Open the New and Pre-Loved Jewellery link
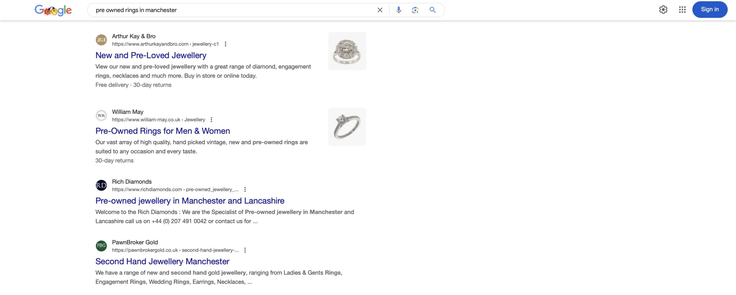The width and height of the screenshot is (736, 295). [150, 55]
